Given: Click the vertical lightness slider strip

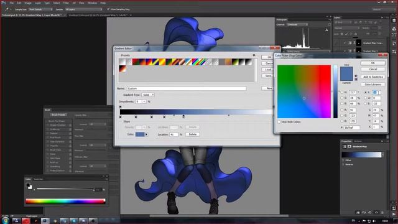Looking at the screenshot, I should click(335, 91).
